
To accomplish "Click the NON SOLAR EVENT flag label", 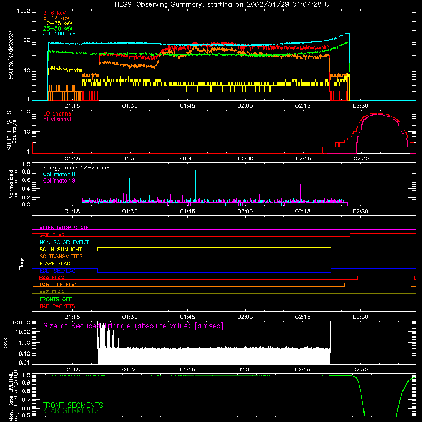I will pos(64,242).
